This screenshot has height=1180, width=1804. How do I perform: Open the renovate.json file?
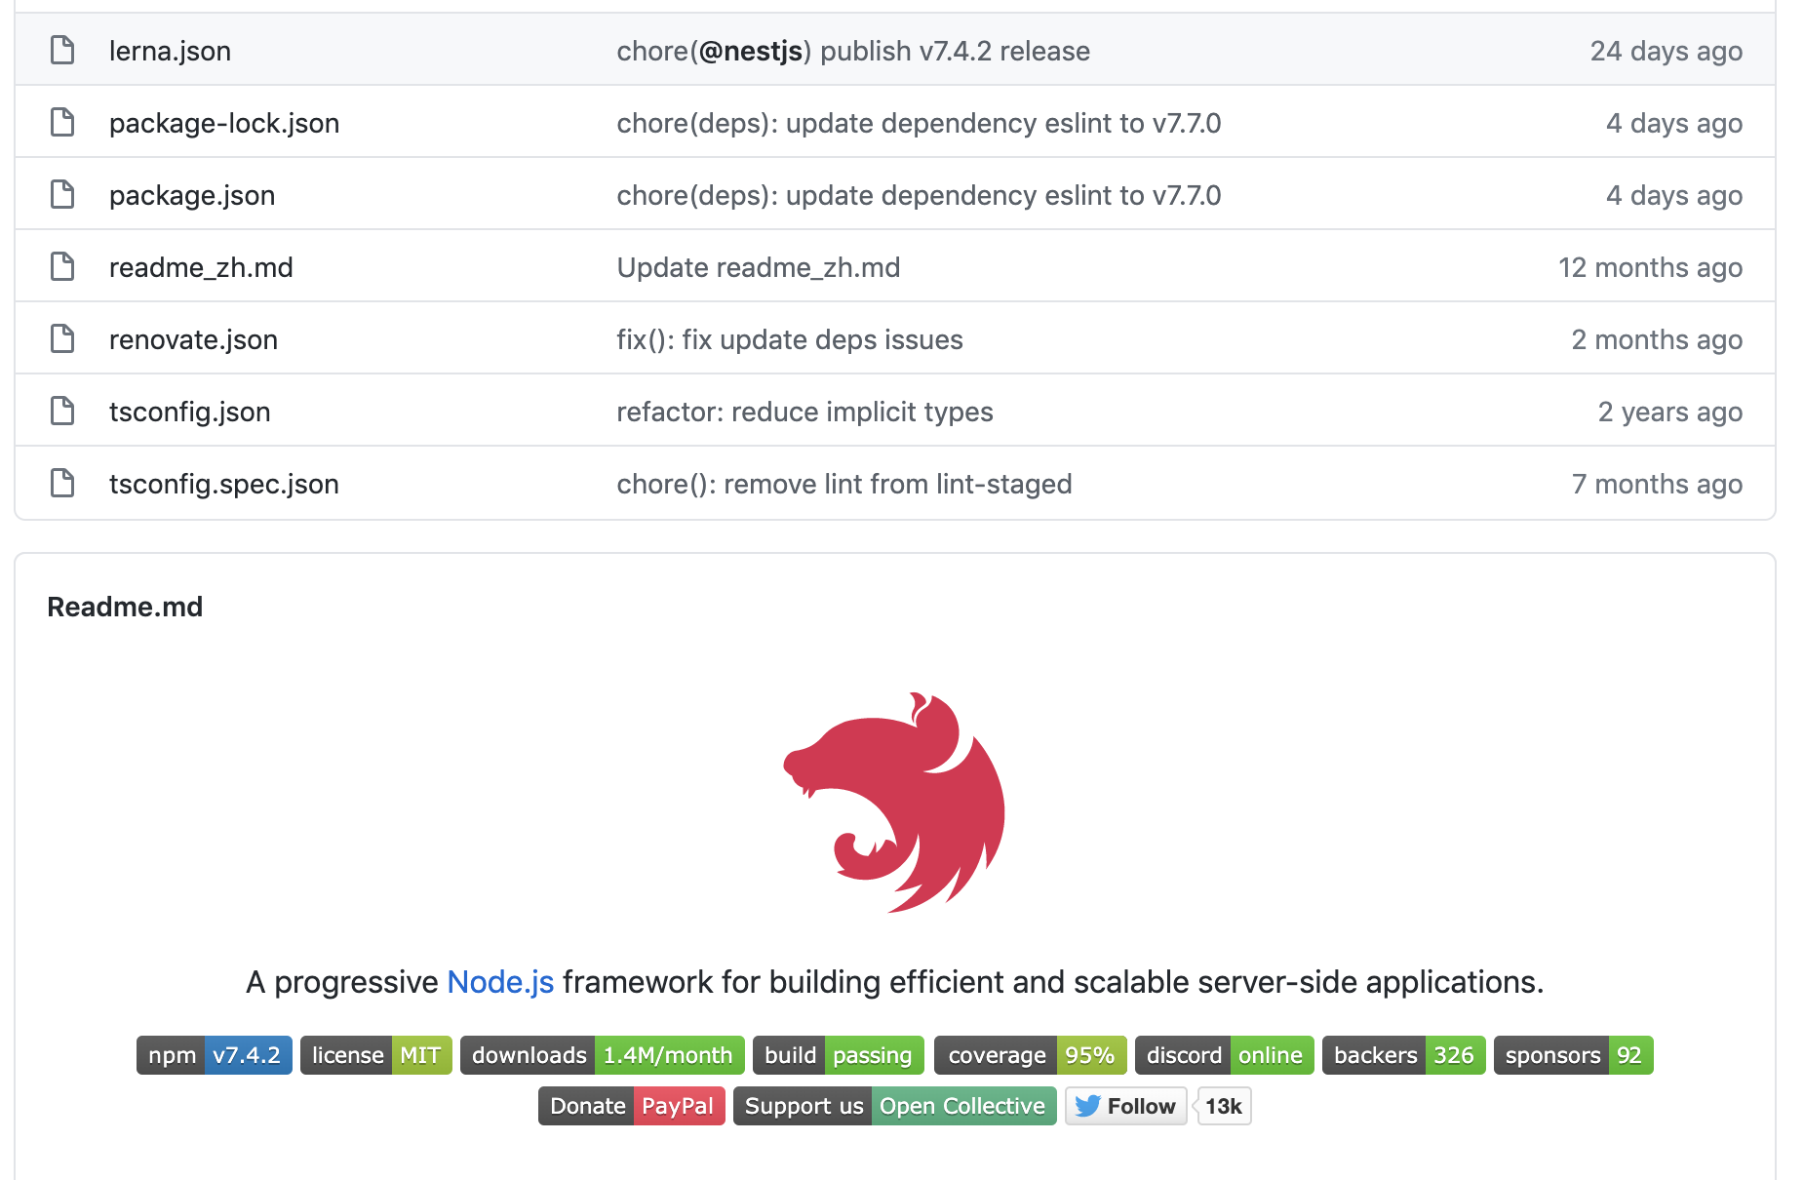(193, 339)
